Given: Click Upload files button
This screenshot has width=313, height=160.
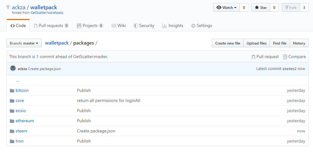Looking at the screenshot, I should pyautogui.click(x=257, y=43).
